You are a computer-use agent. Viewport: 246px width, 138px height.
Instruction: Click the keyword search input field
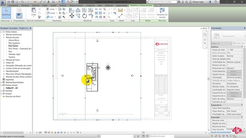[163, 2]
